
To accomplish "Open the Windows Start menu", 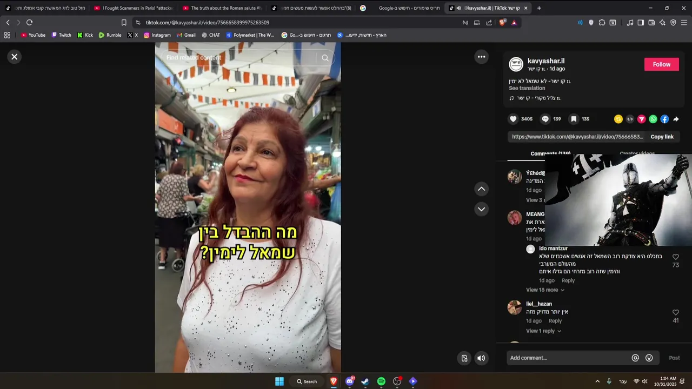I will coord(280,381).
